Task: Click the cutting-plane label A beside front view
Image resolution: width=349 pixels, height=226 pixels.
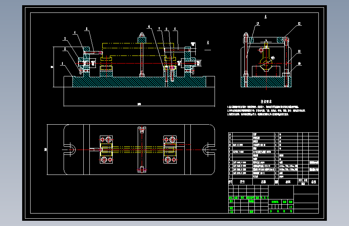Action: click(x=208, y=43)
